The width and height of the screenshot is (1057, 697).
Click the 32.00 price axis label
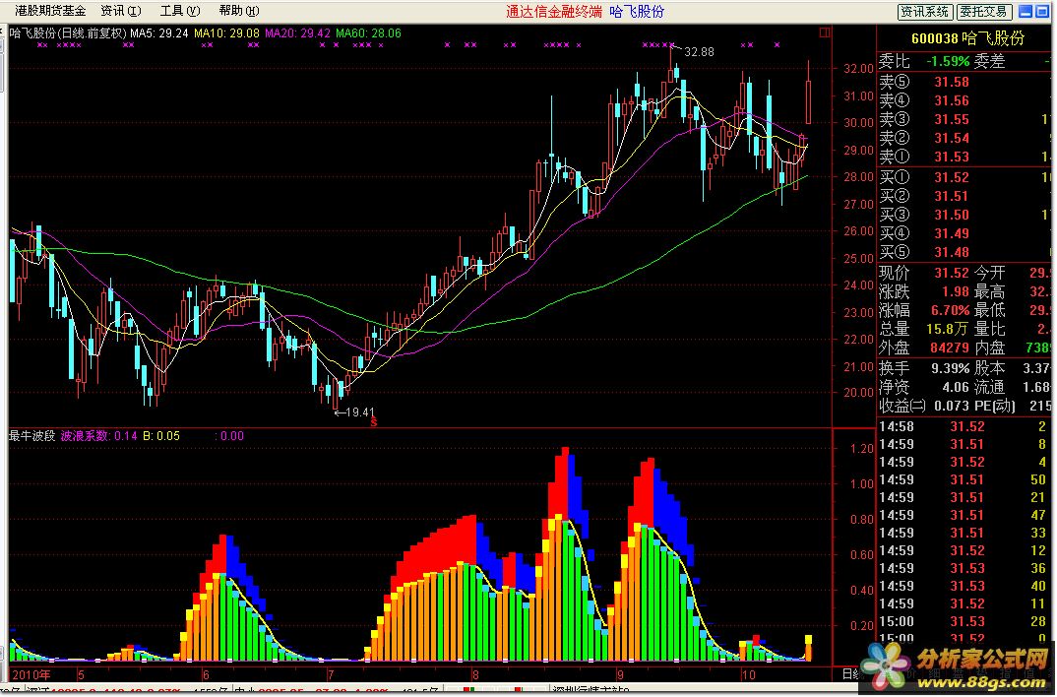point(858,69)
